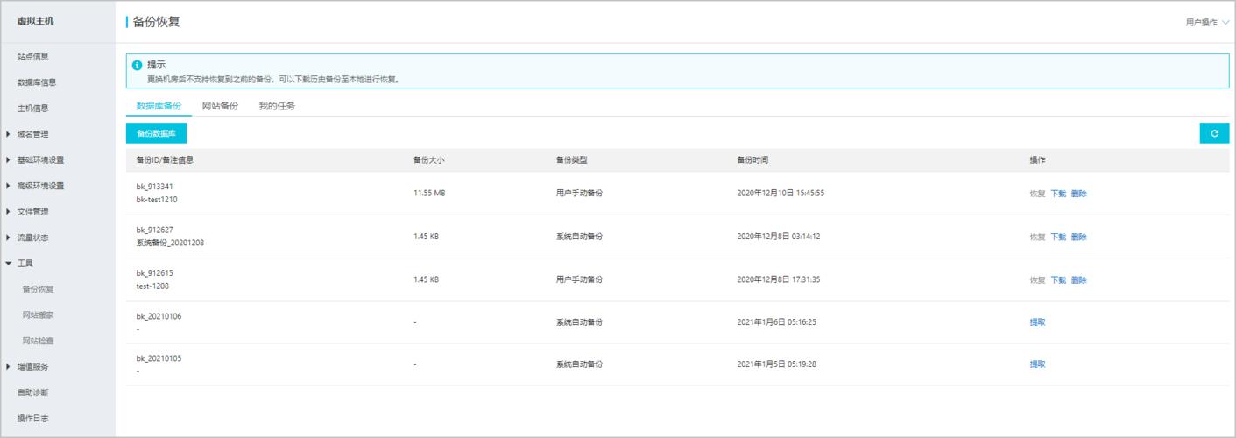The width and height of the screenshot is (1236, 438).
Task: Click the 11.55 MB size value
Action: [429, 194]
